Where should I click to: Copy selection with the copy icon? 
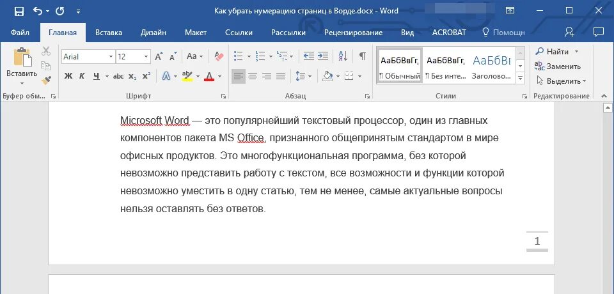46,65
